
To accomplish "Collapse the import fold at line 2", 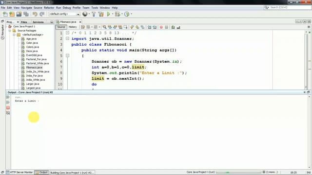I will 67,38.
